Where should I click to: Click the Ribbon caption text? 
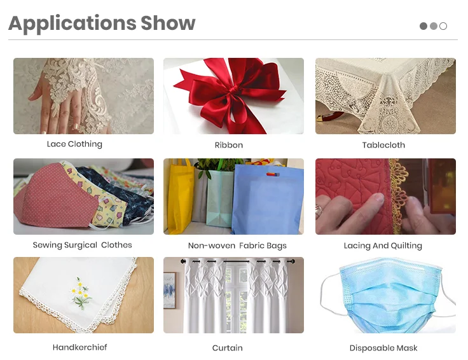[x=229, y=145]
